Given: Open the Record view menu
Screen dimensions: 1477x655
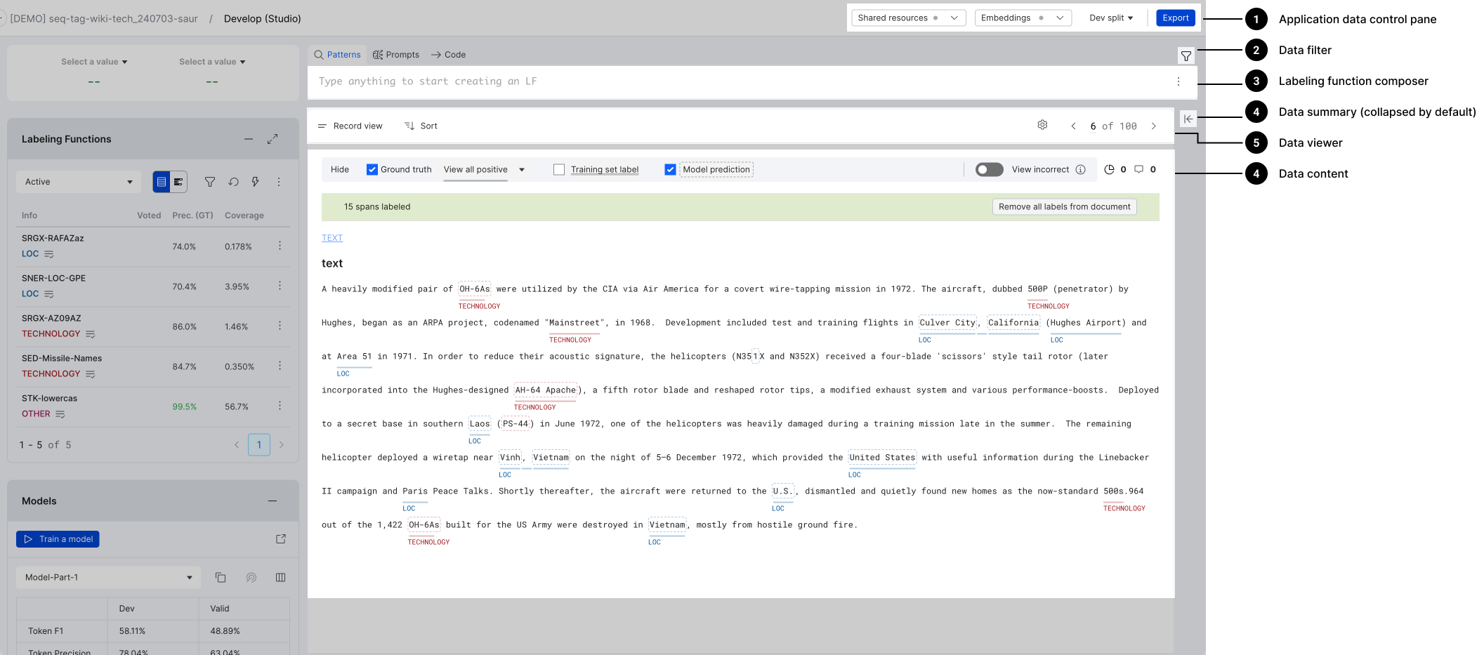Looking at the screenshot, I should tap(350, 126).
